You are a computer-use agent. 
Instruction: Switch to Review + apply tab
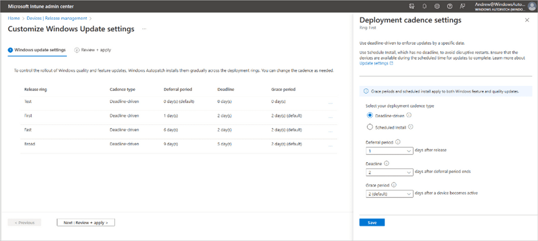tap(93, 50)
